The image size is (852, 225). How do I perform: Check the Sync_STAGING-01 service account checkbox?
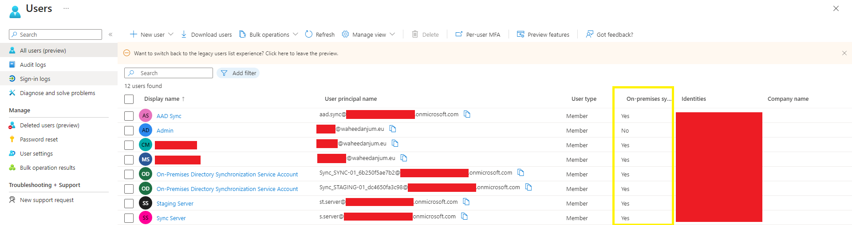coord(129,189)
